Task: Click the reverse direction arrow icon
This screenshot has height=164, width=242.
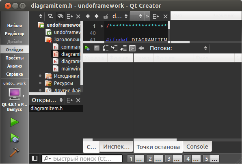Action: coord(141,48)
